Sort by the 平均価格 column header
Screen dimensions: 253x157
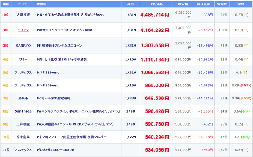tap(156, 4)
